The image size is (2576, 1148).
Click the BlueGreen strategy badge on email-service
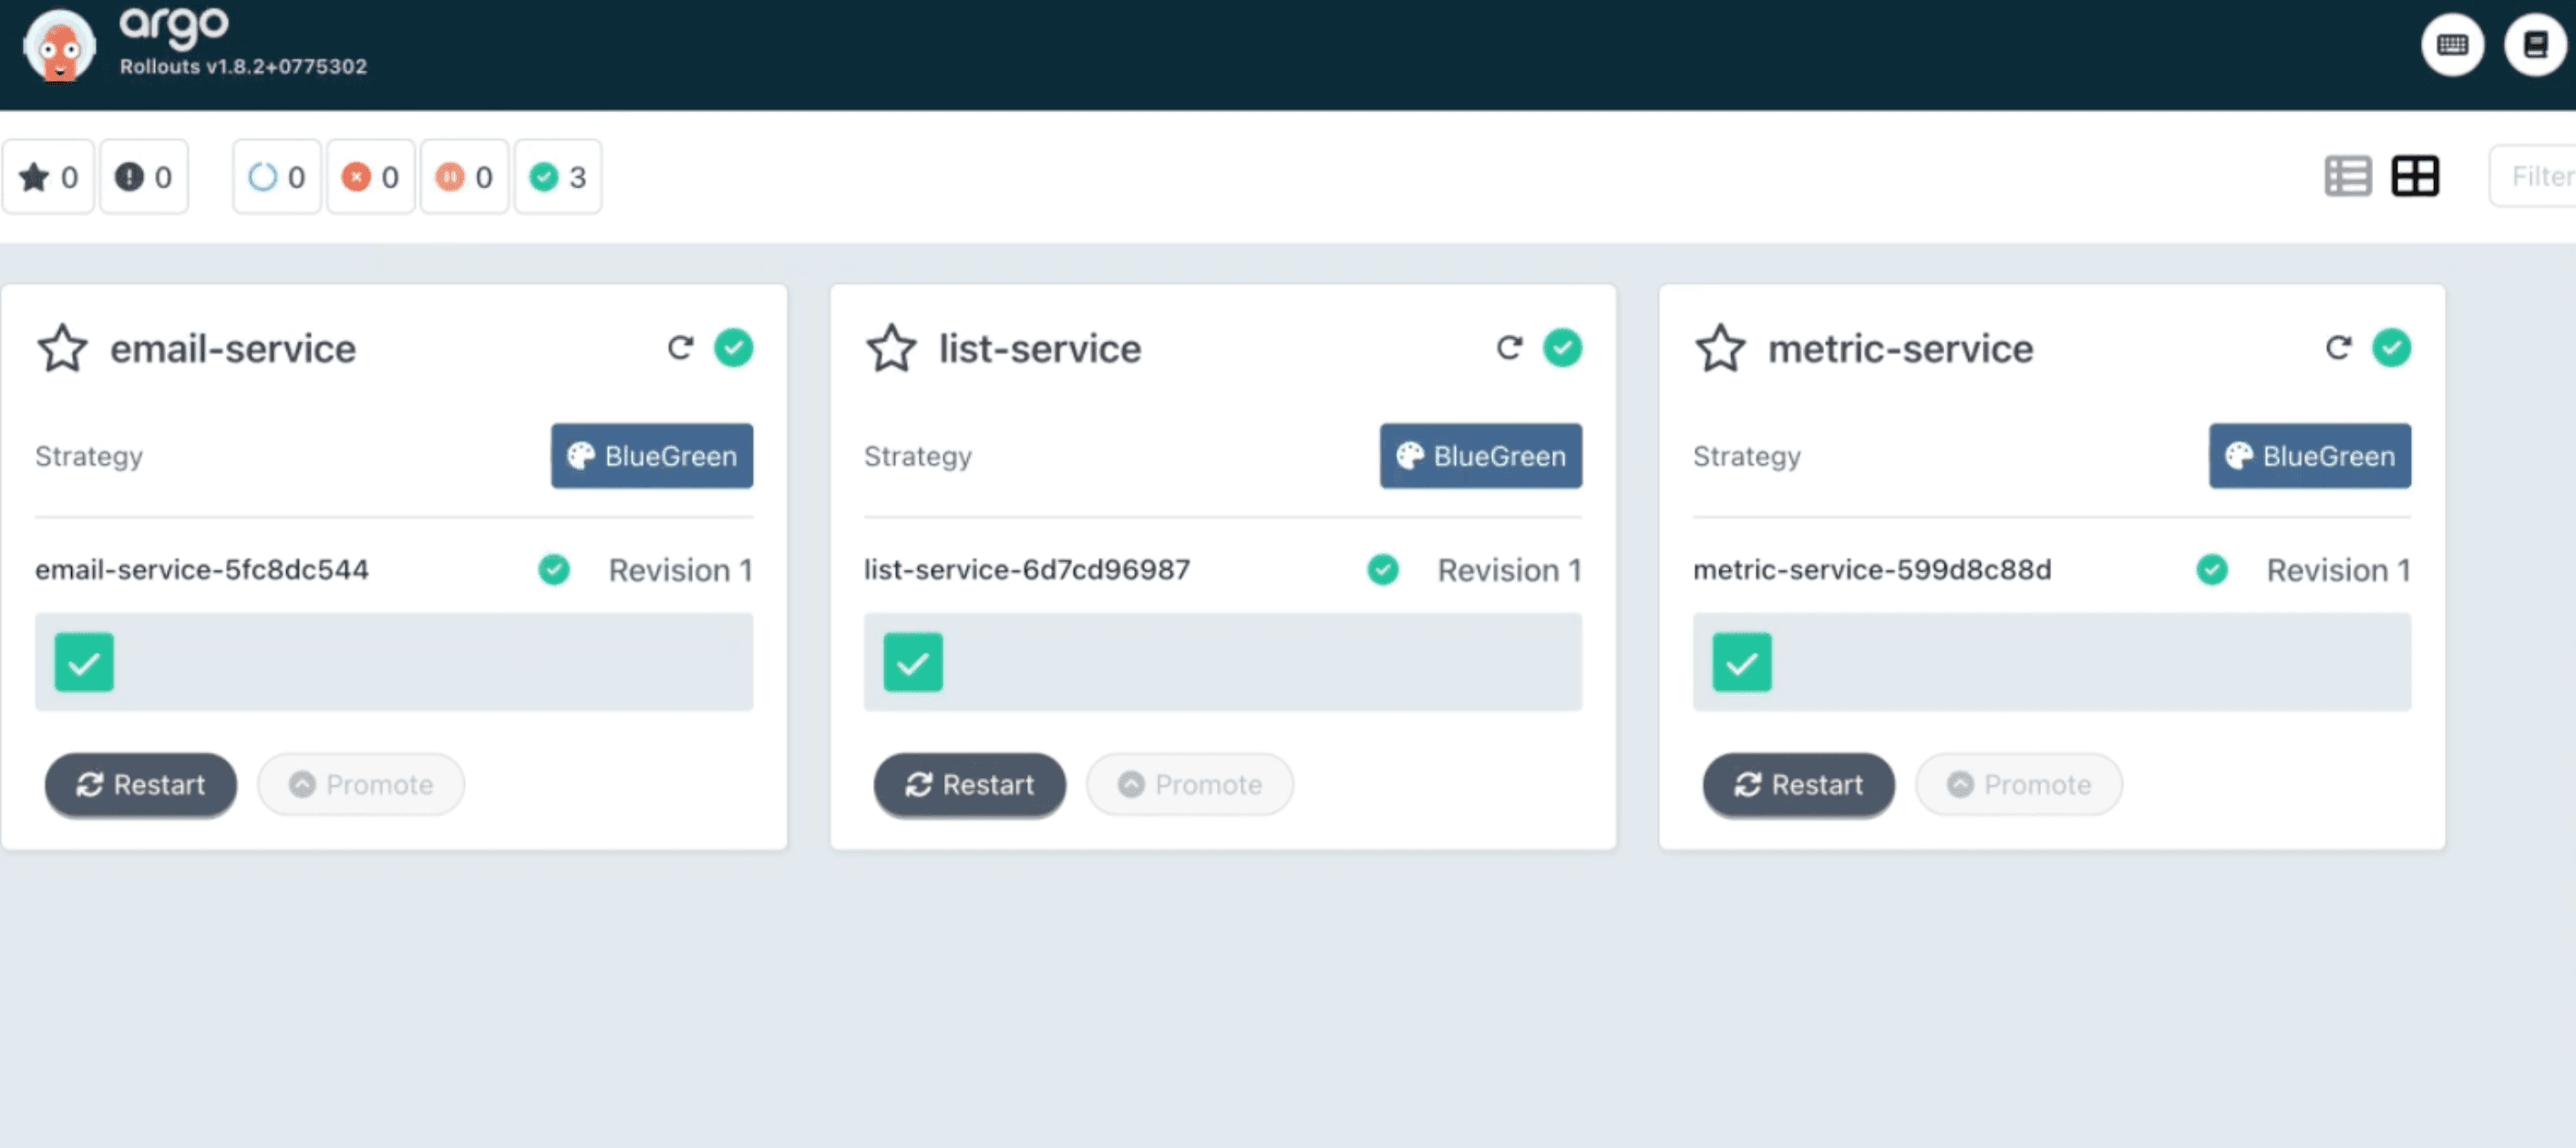(651, 456)
